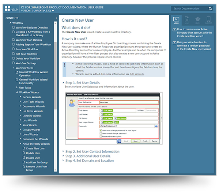Collapse the Workflow tree node
219x192 pixels.
[x=10, y=23]
